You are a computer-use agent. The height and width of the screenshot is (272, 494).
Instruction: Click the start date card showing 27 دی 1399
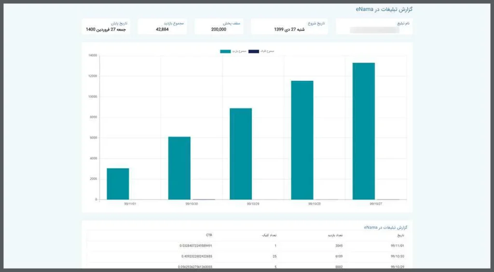(289, 26)
